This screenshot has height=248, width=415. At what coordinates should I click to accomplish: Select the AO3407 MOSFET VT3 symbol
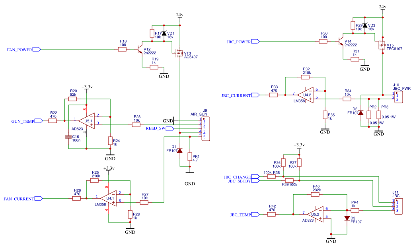(x=179, y=52)
